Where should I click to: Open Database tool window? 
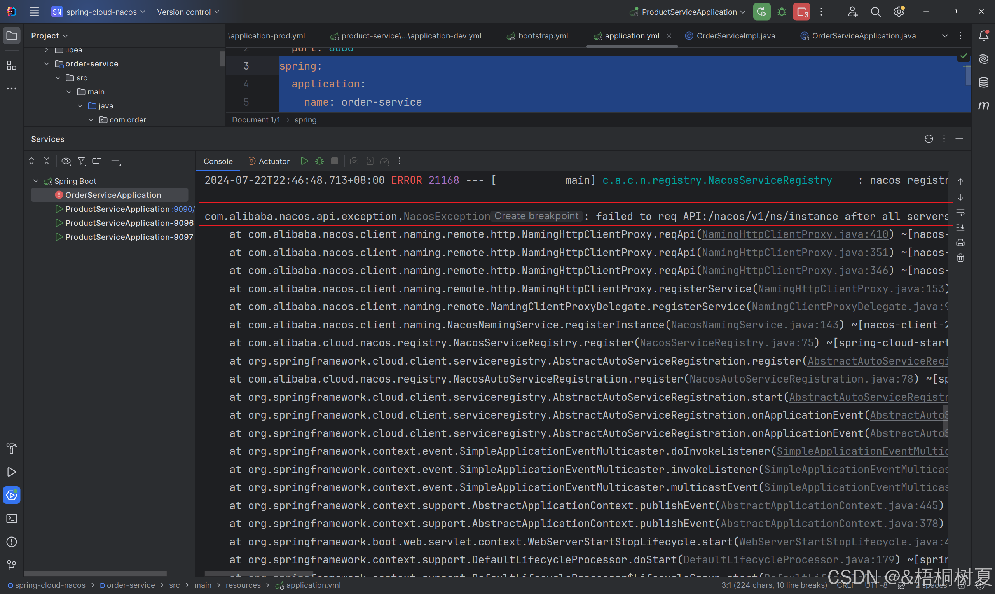pyautogui.click(x=983, y=82)
